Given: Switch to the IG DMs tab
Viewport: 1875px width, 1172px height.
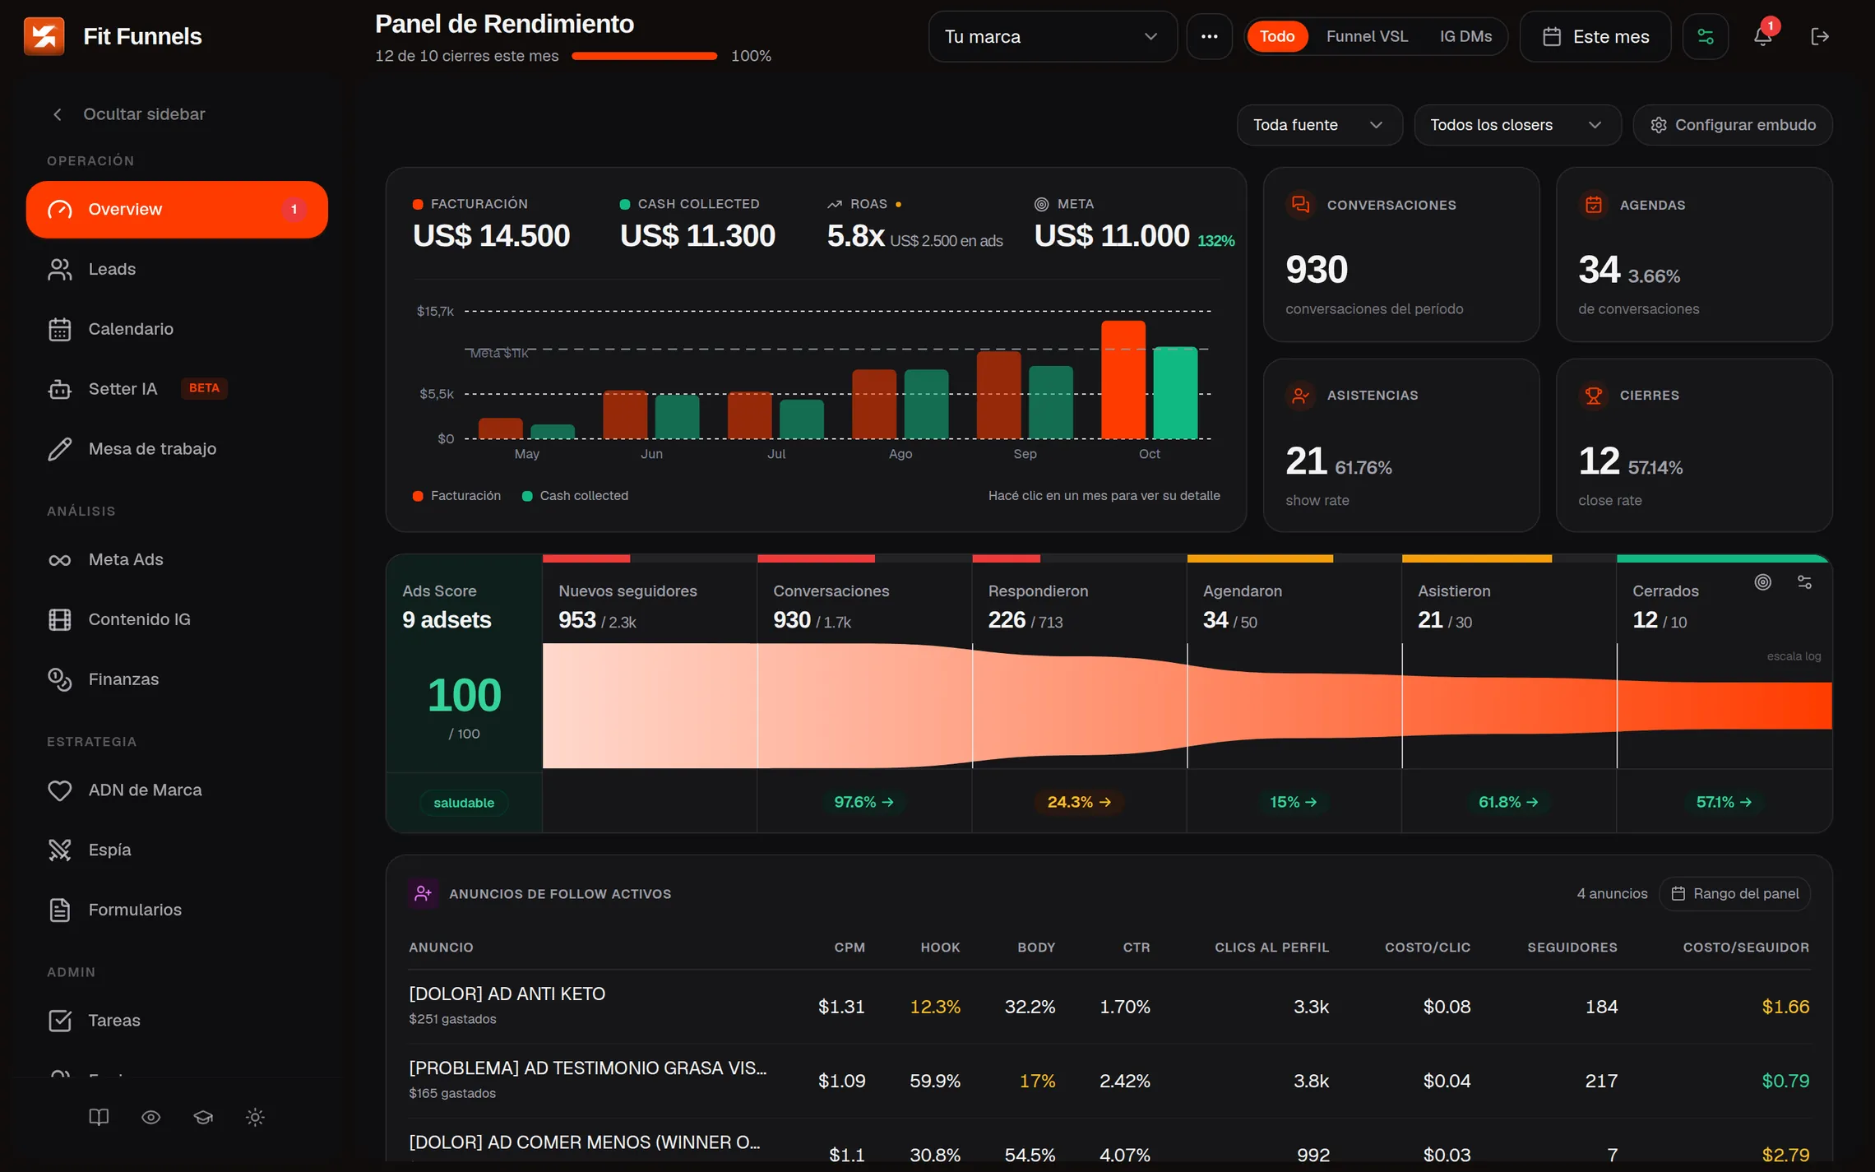Looking at the screenshot, I should (1465, 36).
